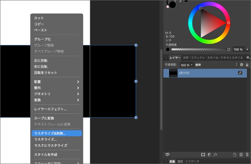Click the layer settings gear icon

pyautogui.click(x=242, y=65)
